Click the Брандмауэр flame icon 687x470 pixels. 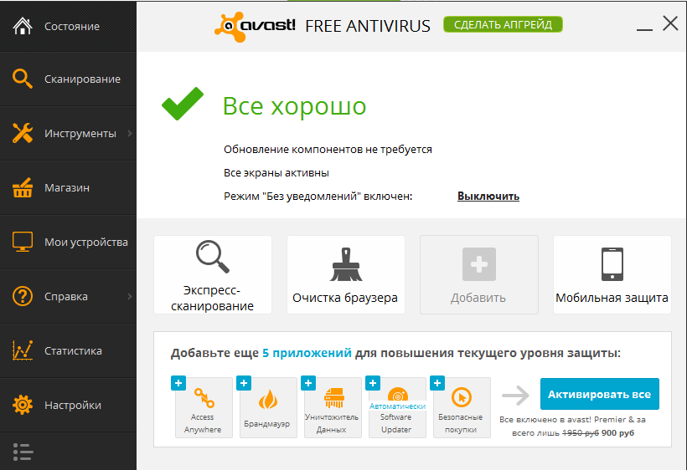coord(268,399)
